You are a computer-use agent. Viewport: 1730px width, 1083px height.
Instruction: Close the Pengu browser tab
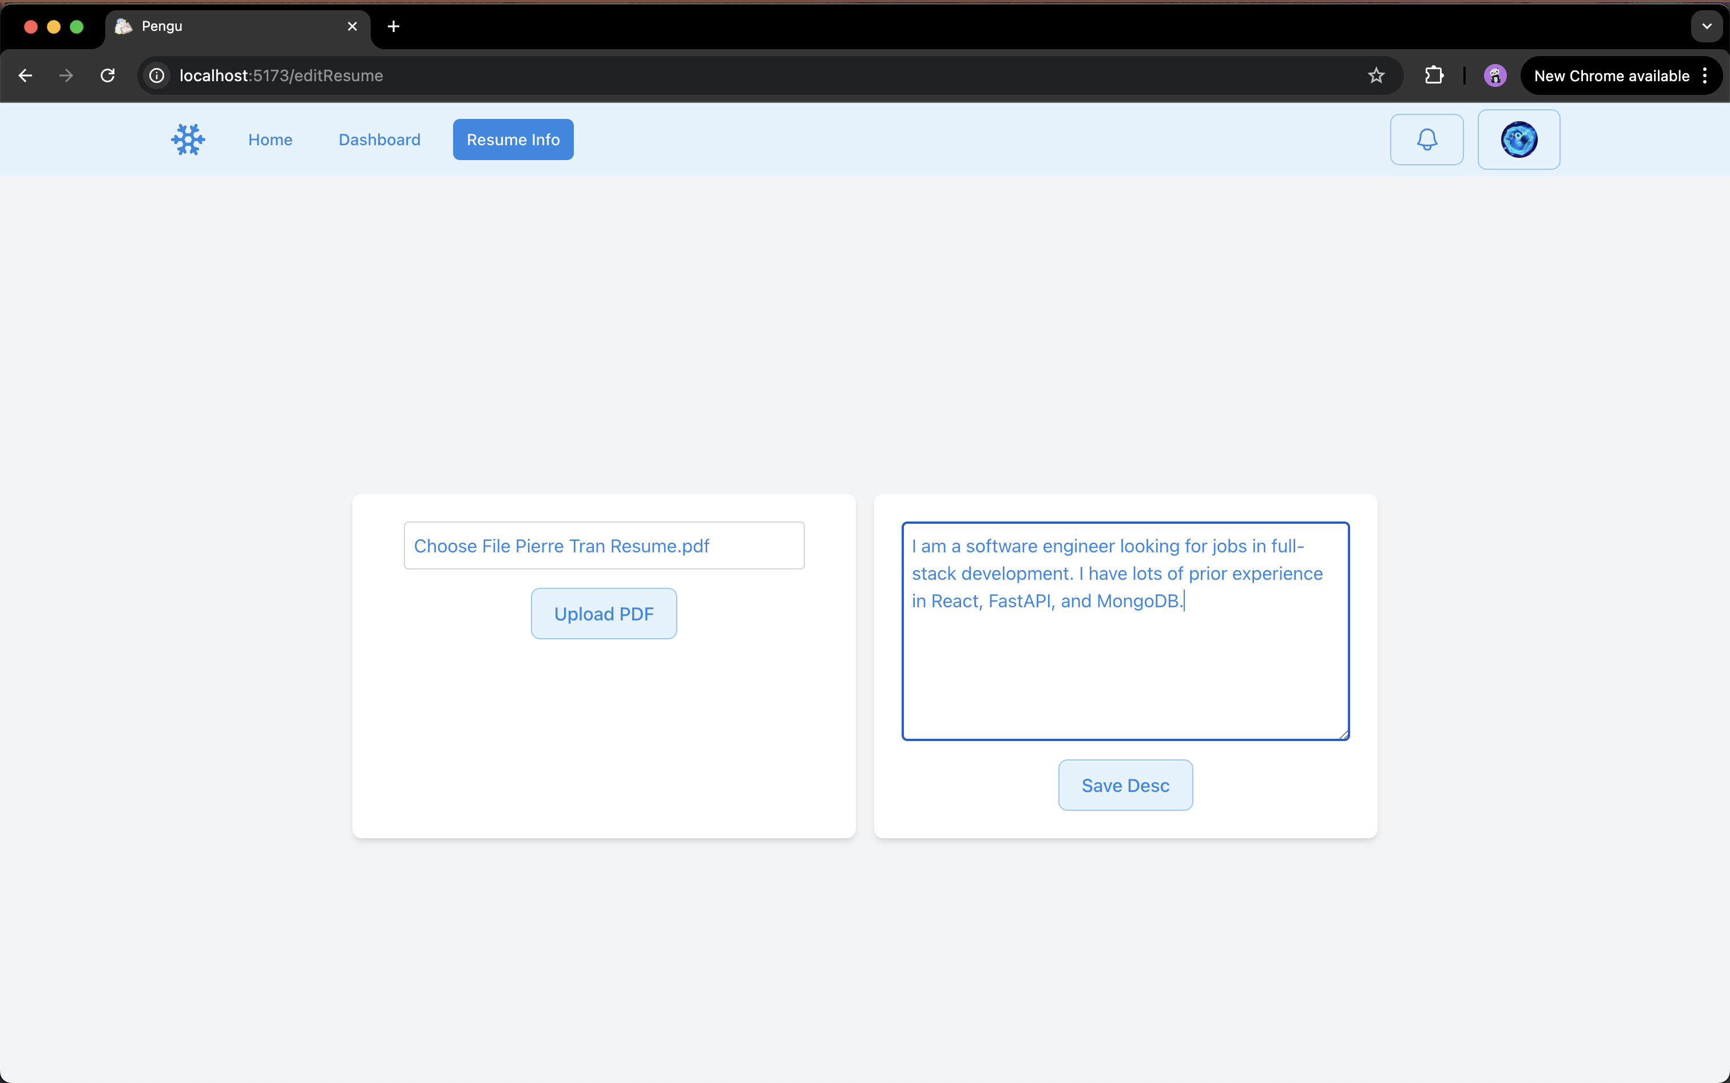tap(352, 26)
